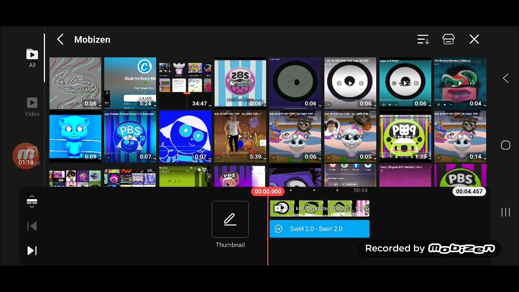Pick the green PBS logo 1:33 video
519x292 pixels.
coord(405,136)
